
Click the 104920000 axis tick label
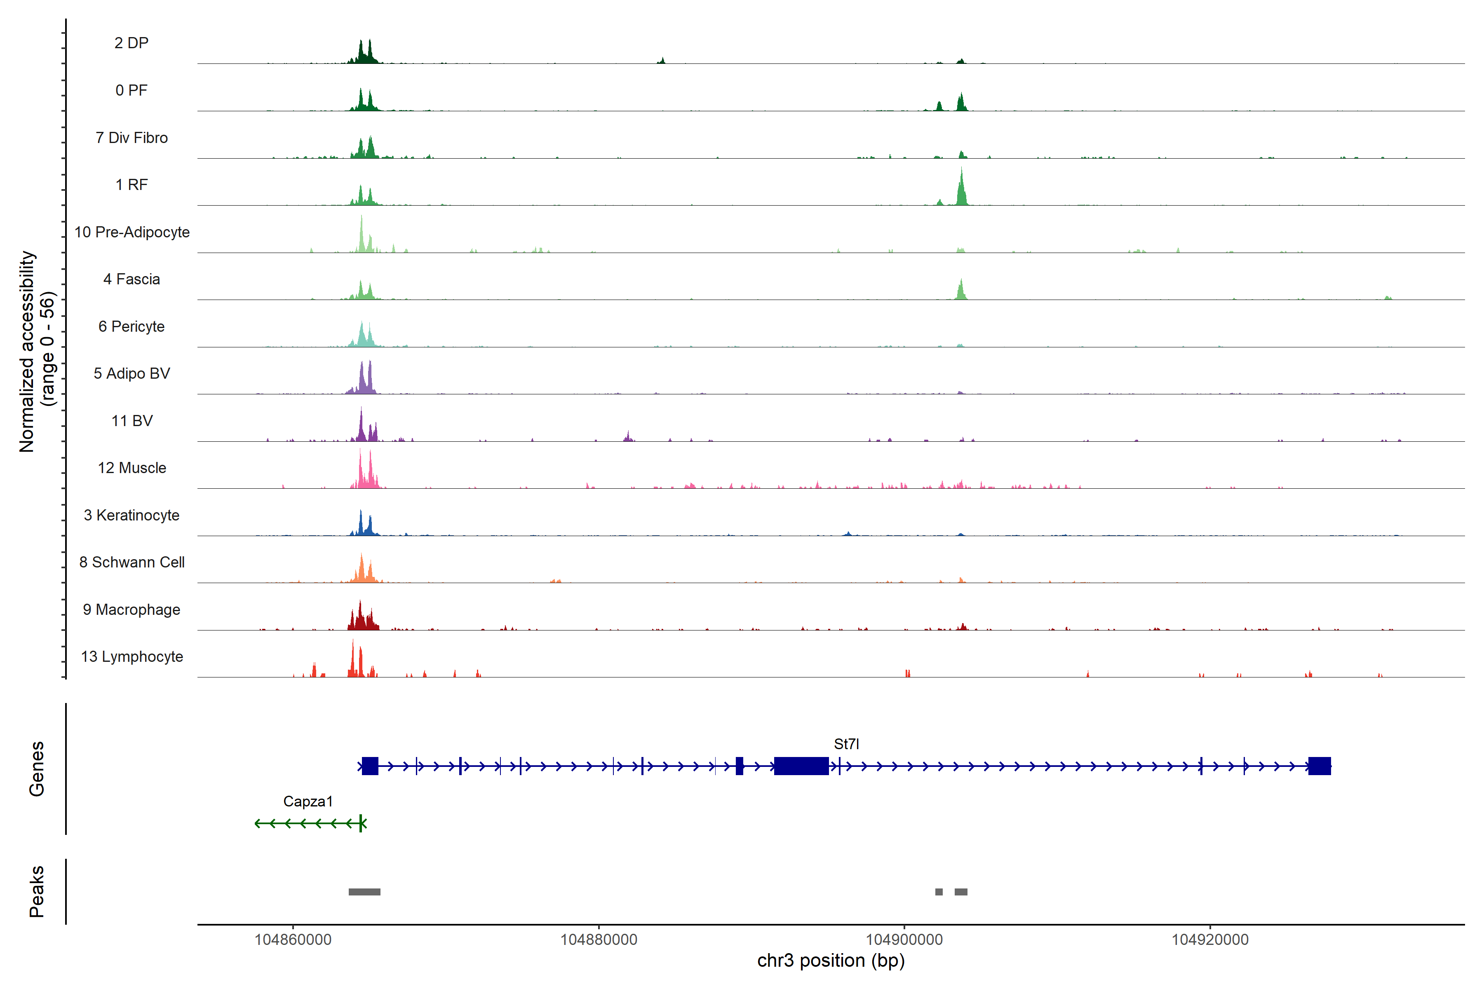point(1209,939)
